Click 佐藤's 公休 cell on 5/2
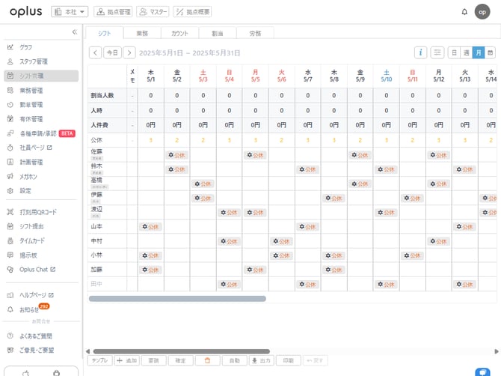 177,155
